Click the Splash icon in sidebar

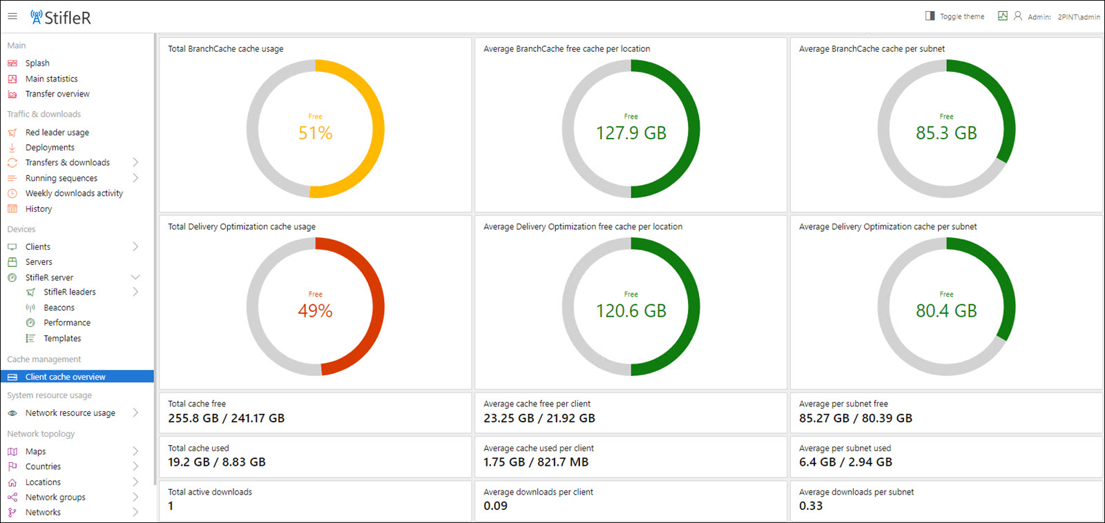[x=12, y=63]
